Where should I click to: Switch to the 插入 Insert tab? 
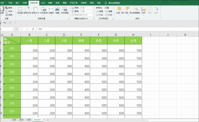pos(17,3)
